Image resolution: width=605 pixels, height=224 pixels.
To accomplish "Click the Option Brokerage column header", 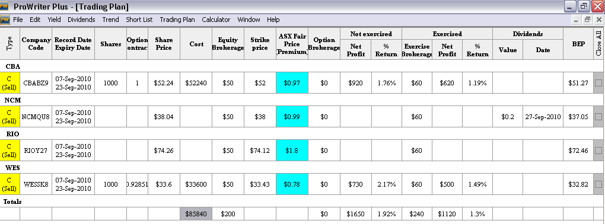I will [x=324, y=44].
